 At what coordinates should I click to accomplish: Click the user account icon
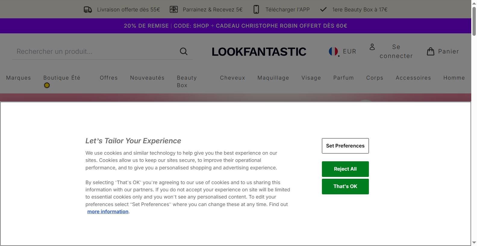coord(372,47)
